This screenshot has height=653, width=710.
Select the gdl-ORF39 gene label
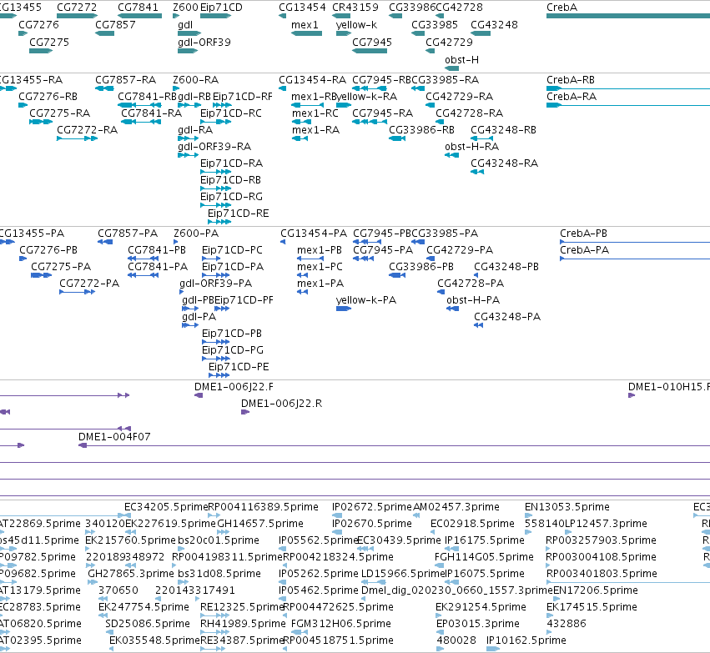pyautogui.click(x=204, y=43)
